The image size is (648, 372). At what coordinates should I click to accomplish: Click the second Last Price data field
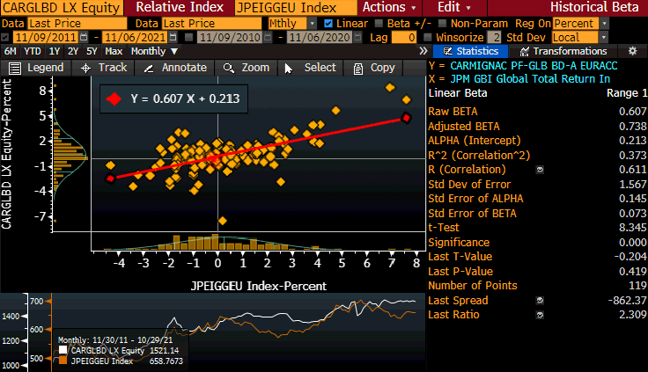coord(211,24)
